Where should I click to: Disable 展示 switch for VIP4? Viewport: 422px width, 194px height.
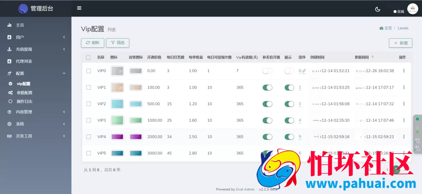pyautogui.click(x=289, y=137)
